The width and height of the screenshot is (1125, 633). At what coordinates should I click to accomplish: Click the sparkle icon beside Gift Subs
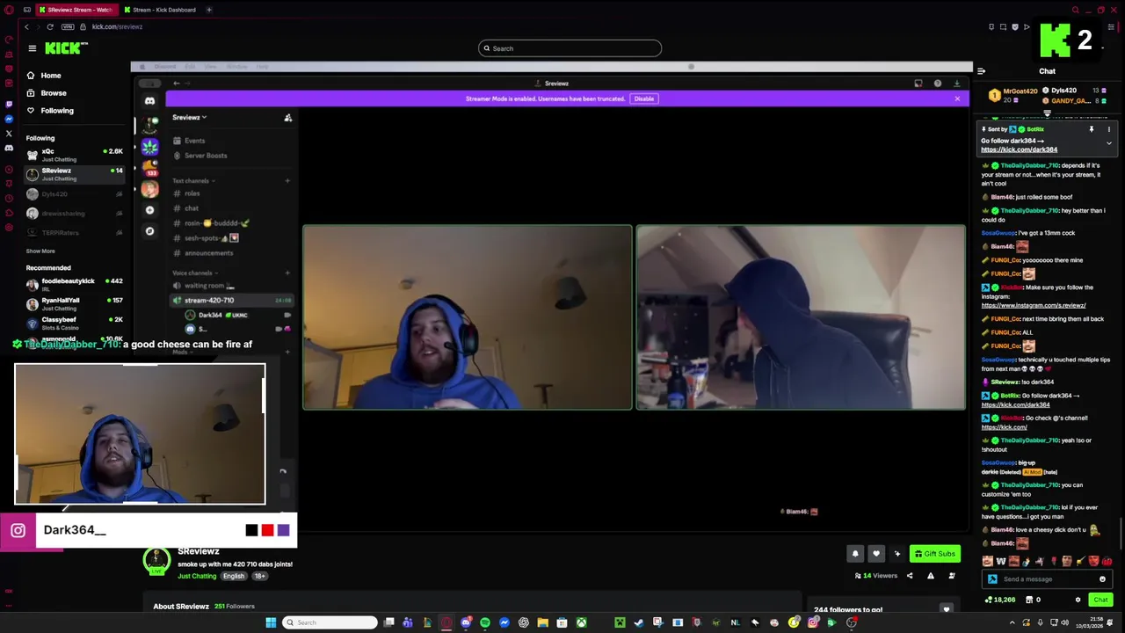[897, 554]
